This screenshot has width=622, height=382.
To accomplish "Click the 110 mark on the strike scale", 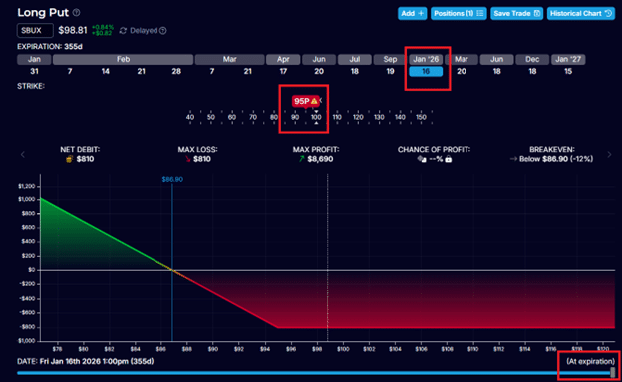I will 337,117.
